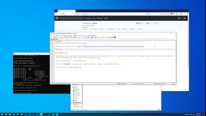206x116 pixels.
Task: Open the Settings menu in Notepad++
Action: click(x=75, y=36)
